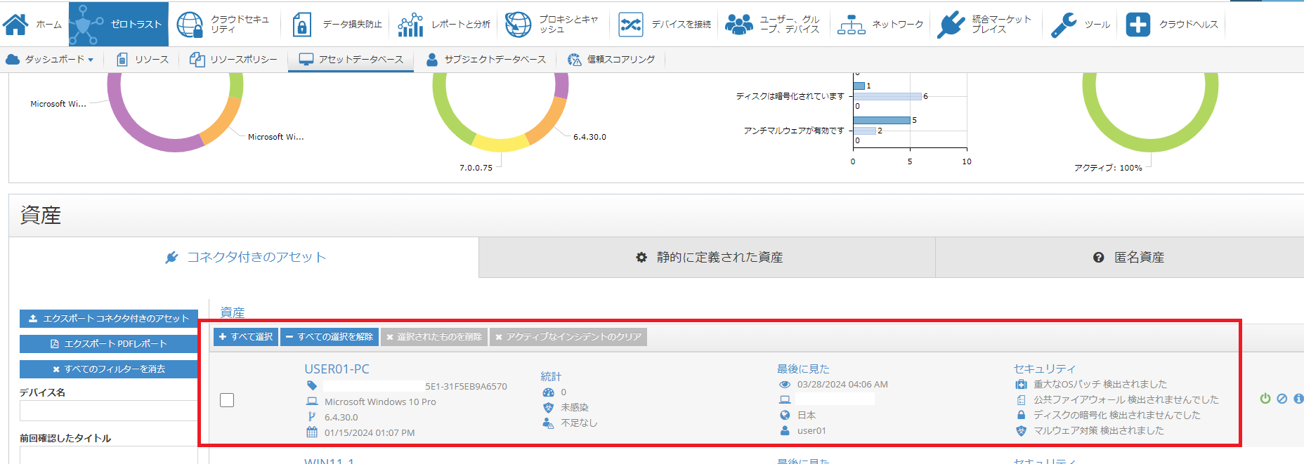Click アクティブなインシデントのクリア button
Screen dimensions: 1304x464
[568, 337]
